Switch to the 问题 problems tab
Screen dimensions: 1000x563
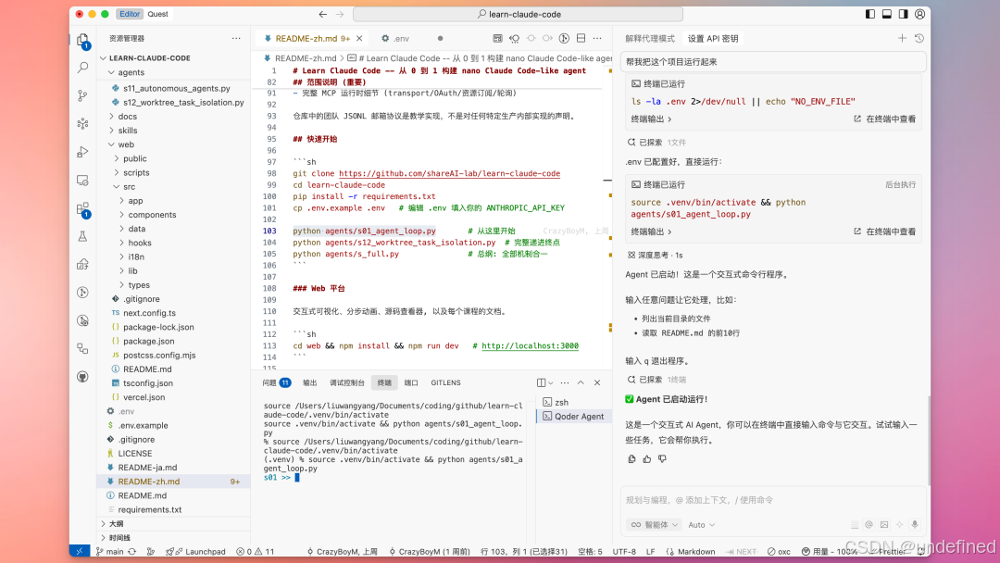pos(276,382)
